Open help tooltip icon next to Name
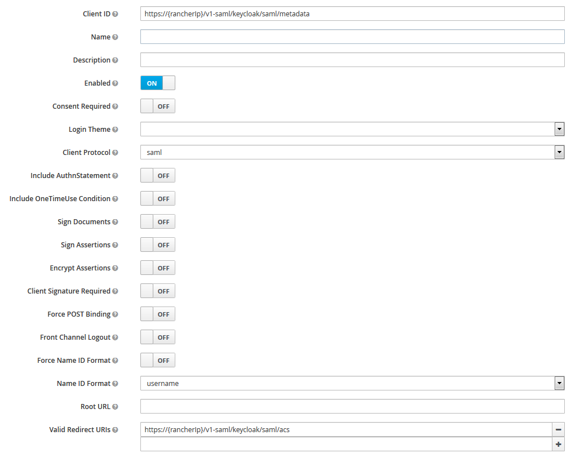Viewport: 584px width, 453px height. click(x=115, y=37)
